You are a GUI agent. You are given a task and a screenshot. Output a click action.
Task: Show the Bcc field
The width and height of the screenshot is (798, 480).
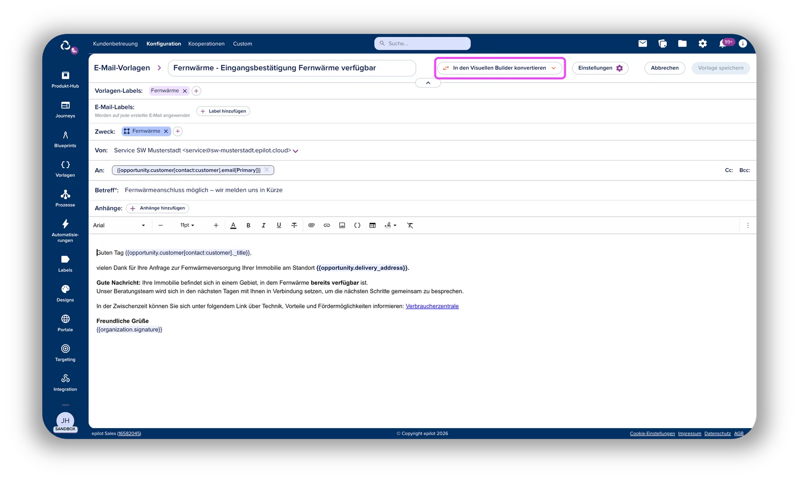[x=745, y=170]
